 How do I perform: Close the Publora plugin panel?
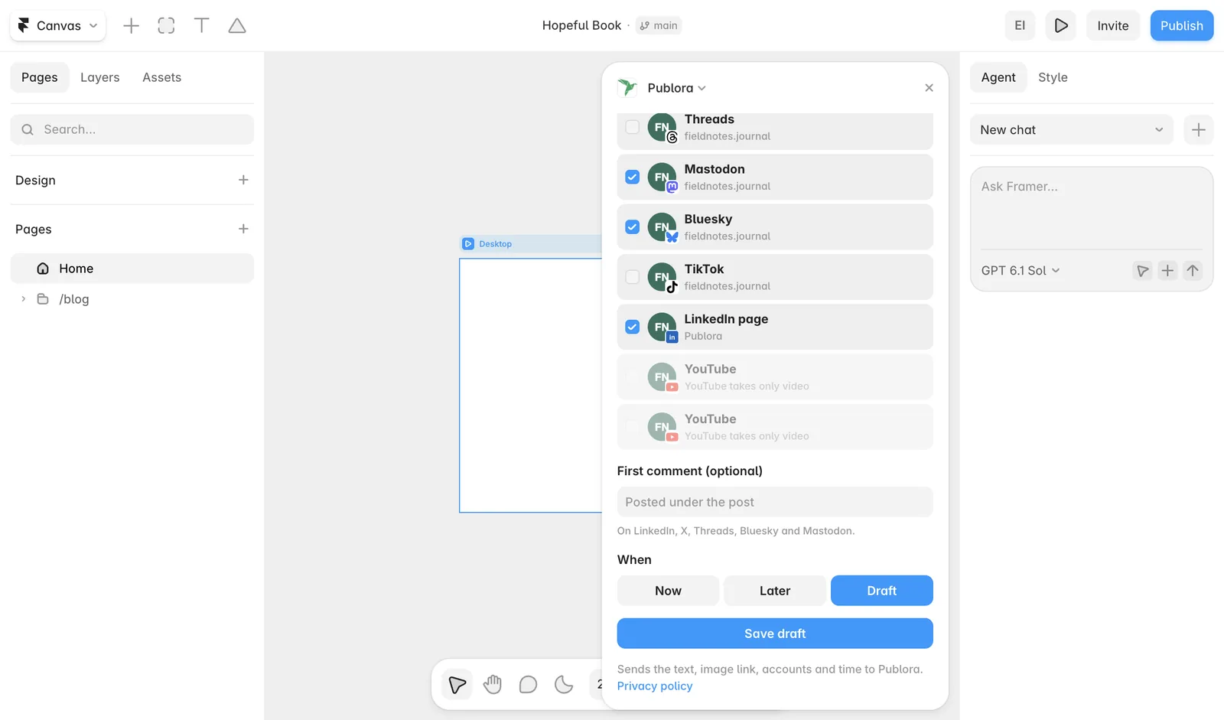(929, 88)
